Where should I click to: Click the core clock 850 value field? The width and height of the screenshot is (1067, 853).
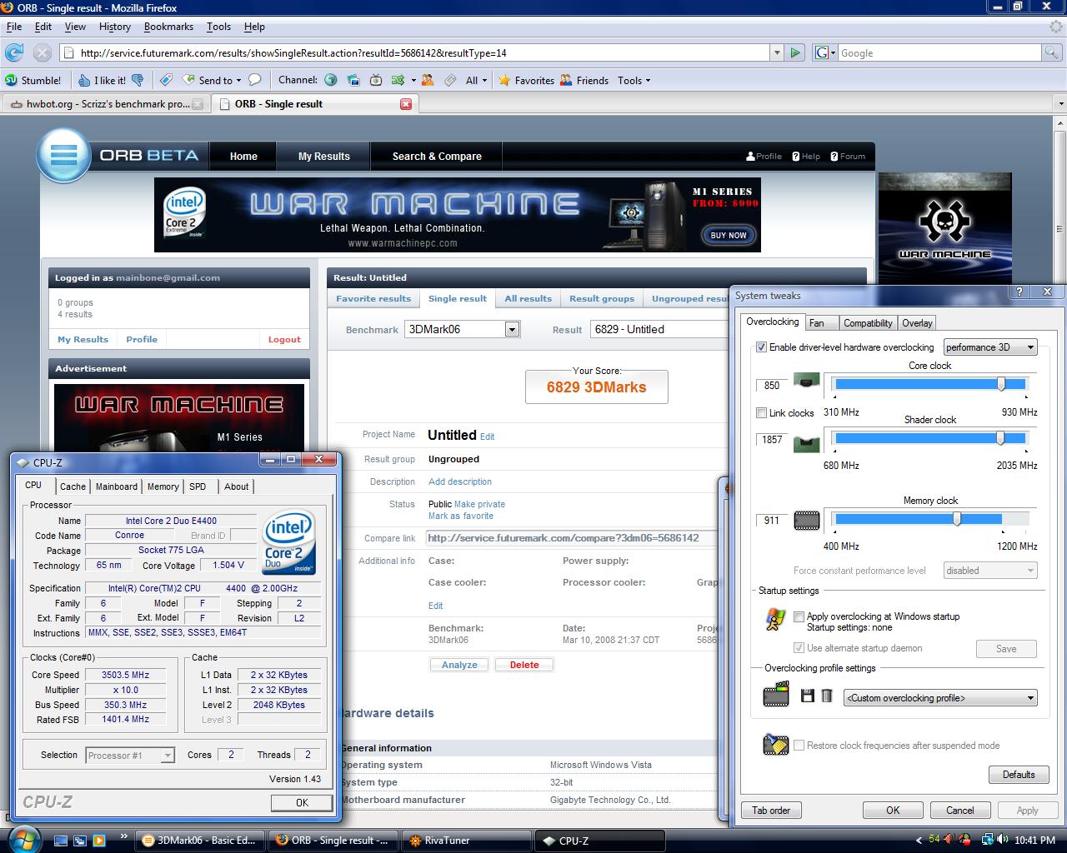click(x=771, y=385)
